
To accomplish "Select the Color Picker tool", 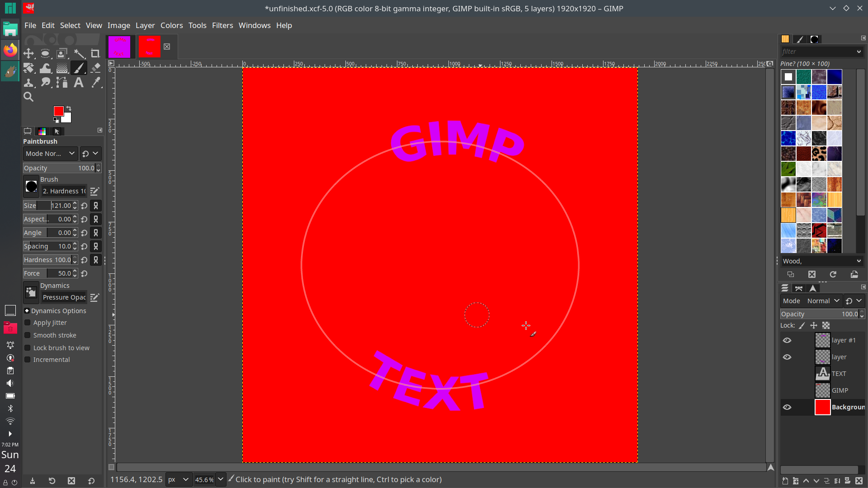I will click(x=95, y=82).
